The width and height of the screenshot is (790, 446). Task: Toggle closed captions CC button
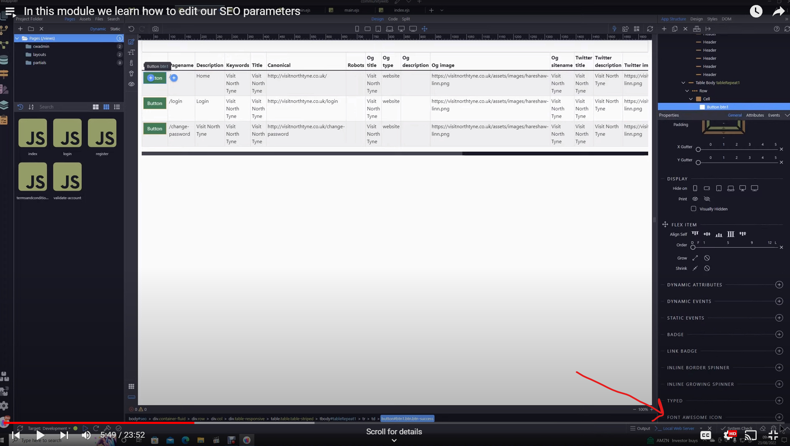pyautogui.click(x=705, y=435)
